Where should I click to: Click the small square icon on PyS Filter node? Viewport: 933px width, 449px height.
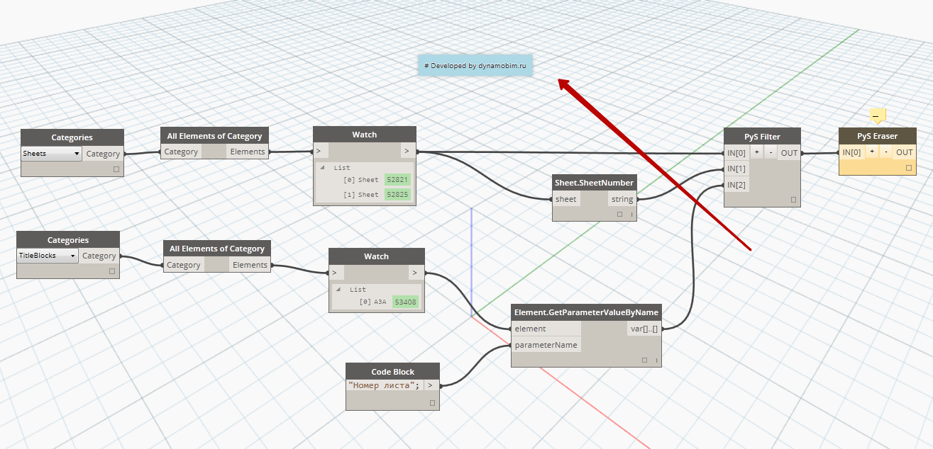point(794,200)
